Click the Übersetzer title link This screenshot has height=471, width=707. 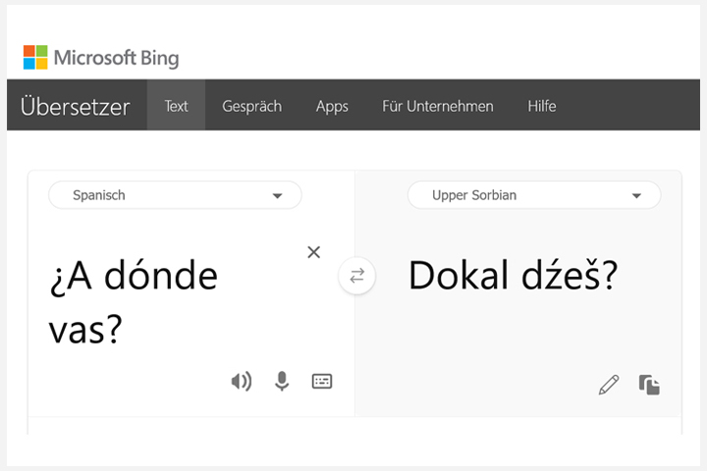pos(76,106)
